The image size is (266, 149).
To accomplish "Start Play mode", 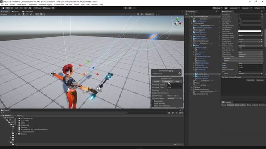I will click(126, 8).
